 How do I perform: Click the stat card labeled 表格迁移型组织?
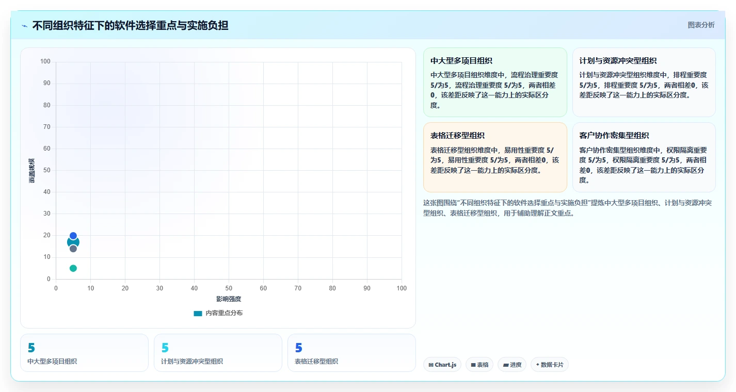point(351,353)
